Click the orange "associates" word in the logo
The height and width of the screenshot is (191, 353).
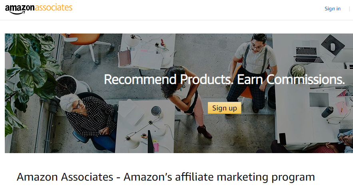54,8
